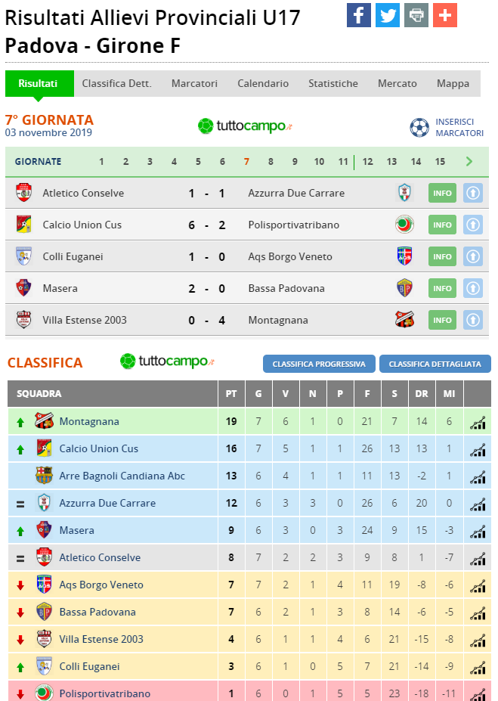Share page via Twitter icon
This screenshot has width=498, height=701.
(x=387, y=15)
